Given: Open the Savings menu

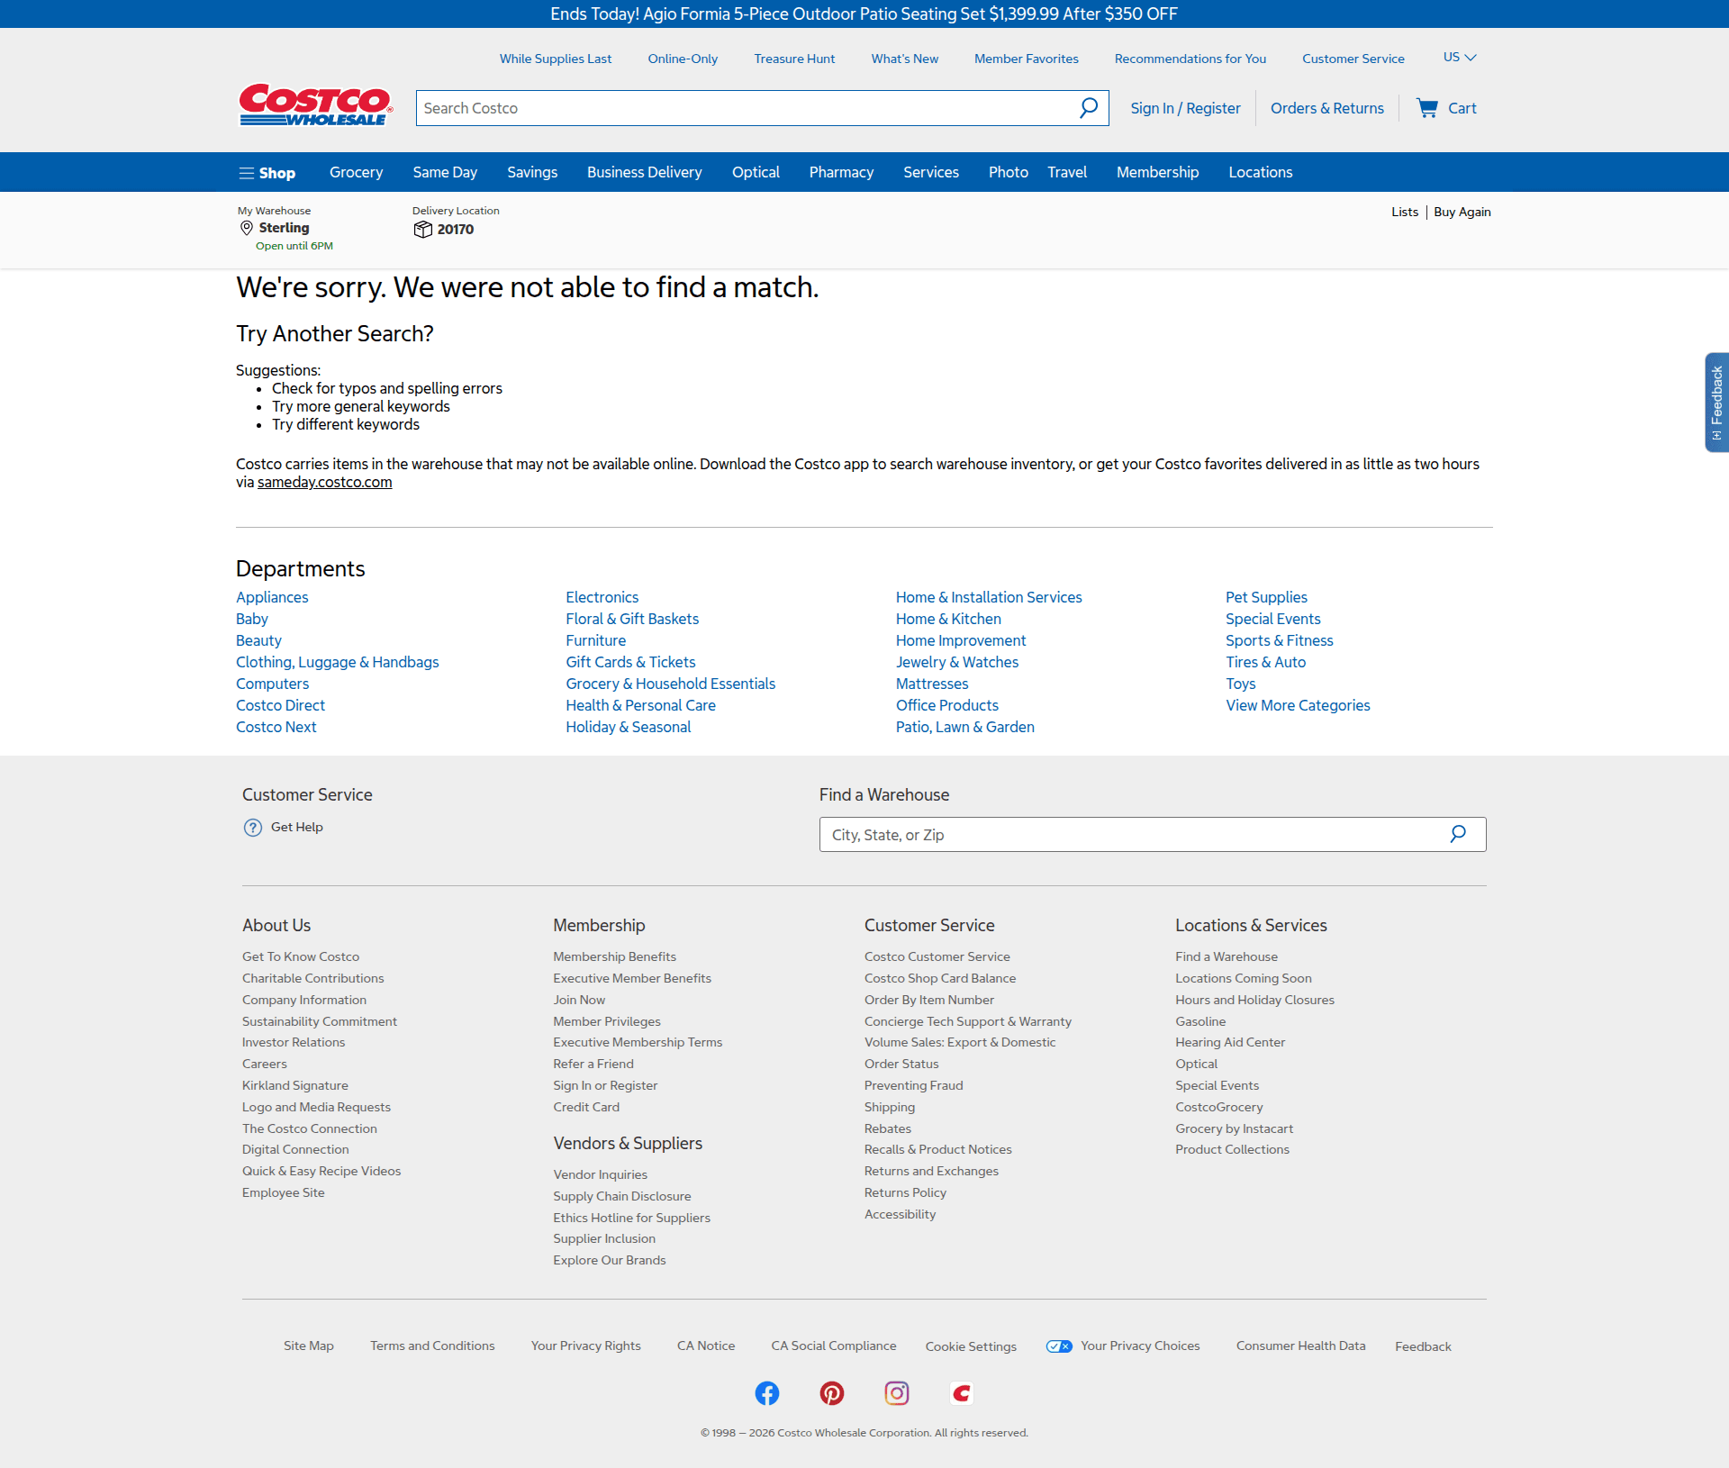Looking at the screenshot, I should point(532,172).
